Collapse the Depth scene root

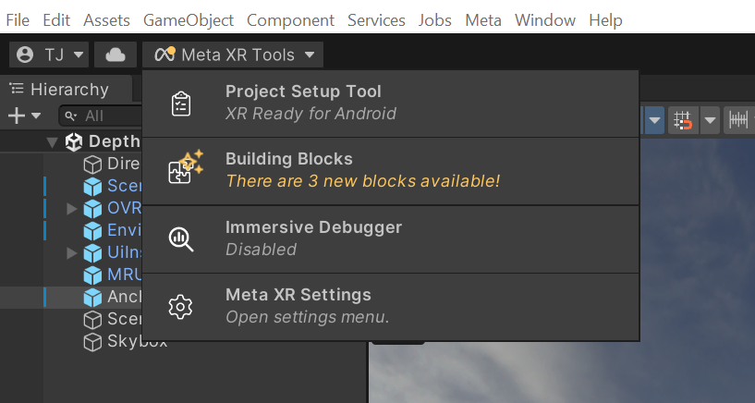pos(52,141)
